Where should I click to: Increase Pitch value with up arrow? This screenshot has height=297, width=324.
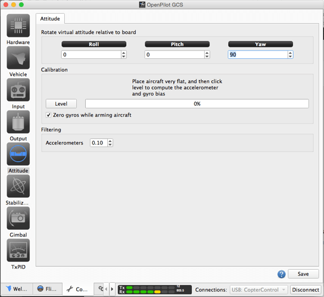(207, 53)
